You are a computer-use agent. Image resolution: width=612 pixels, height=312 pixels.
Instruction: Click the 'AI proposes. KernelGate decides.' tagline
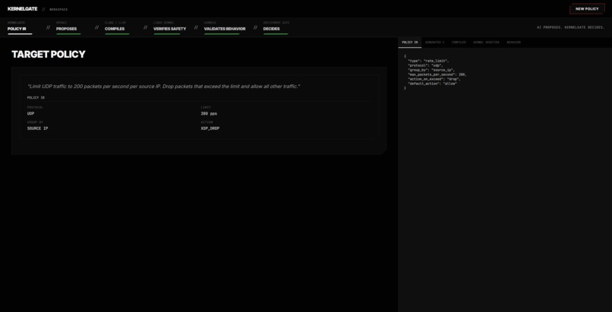click(x=571, y=27)
